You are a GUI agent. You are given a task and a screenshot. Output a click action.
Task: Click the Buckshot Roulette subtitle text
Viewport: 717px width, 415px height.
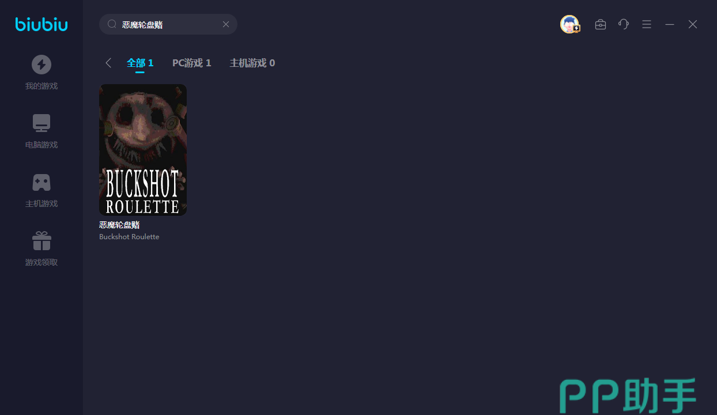point(129,237)
